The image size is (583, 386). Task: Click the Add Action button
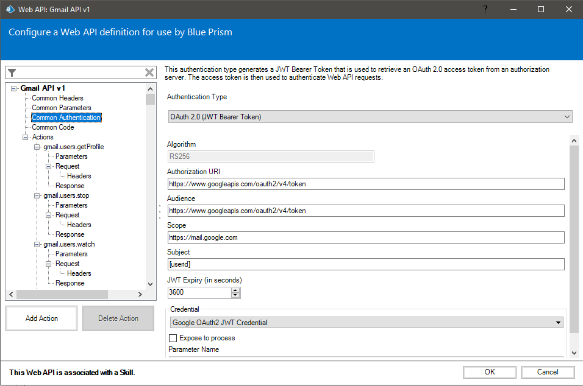[41, 318]
